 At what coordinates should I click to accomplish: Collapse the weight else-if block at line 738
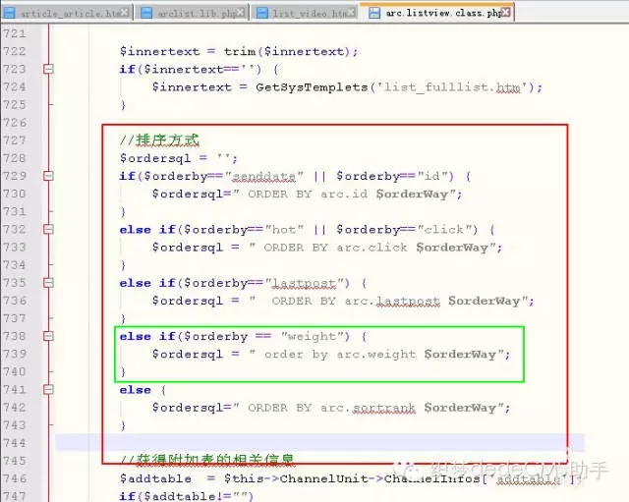[x=48, y=336]
